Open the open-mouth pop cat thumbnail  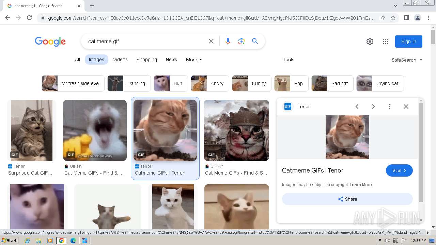(237, 207)
